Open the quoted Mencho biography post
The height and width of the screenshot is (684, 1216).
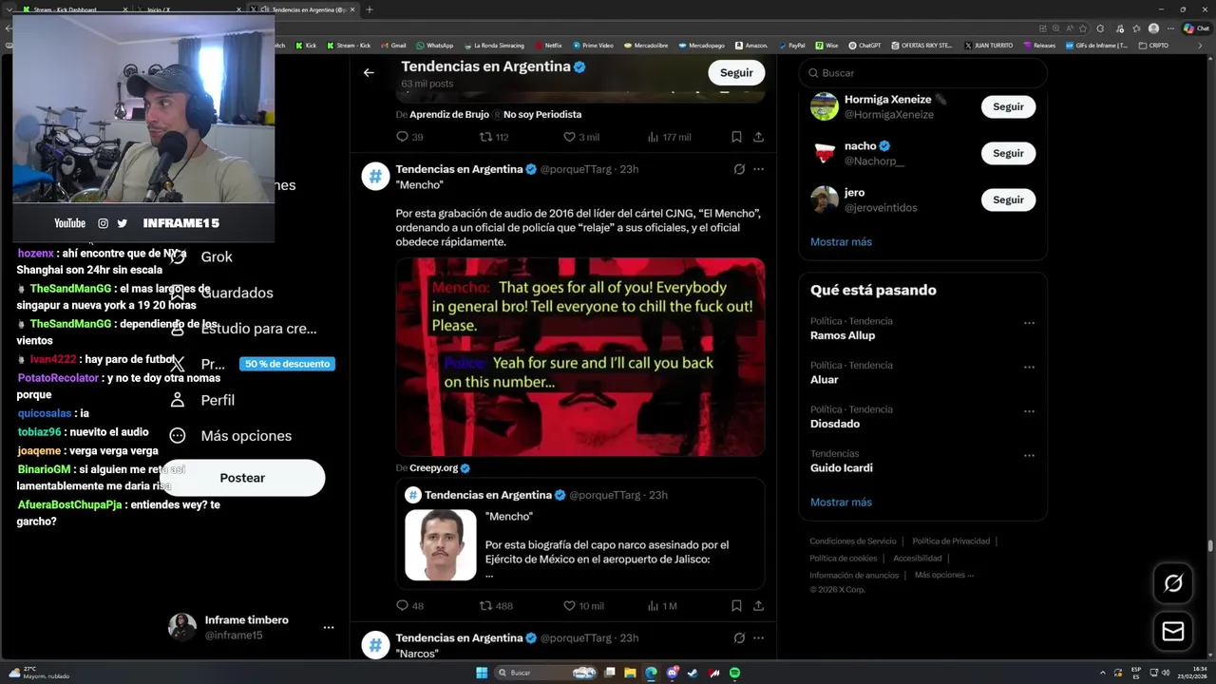pos(580,533)
